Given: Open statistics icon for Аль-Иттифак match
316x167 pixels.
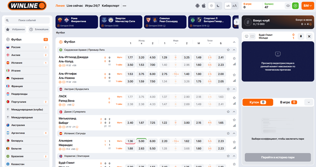Looking at the screenshot, I should click(234, 81).
